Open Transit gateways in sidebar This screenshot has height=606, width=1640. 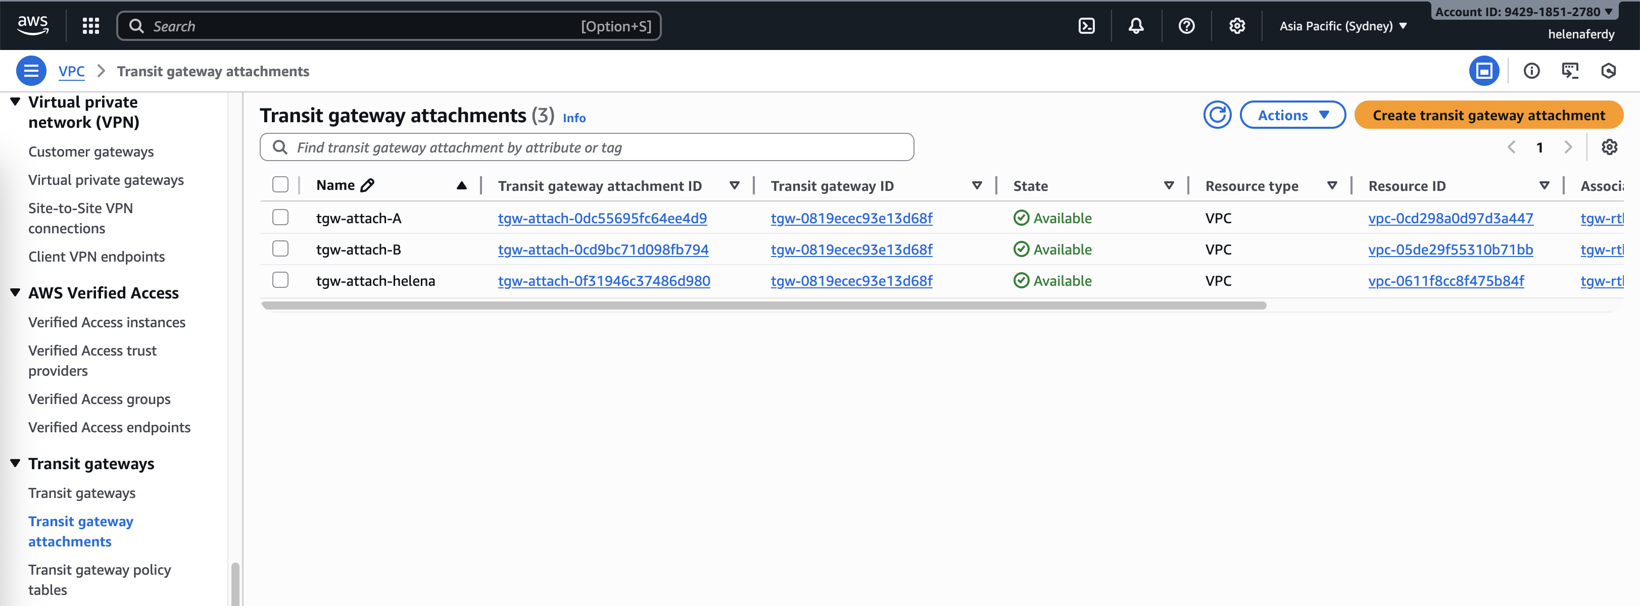(81, 493)
